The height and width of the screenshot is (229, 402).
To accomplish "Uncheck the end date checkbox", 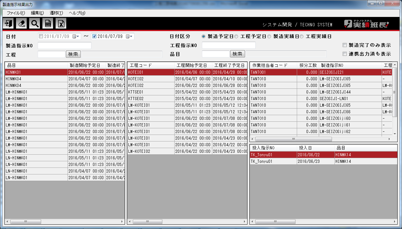I will (x=94, y=36).
